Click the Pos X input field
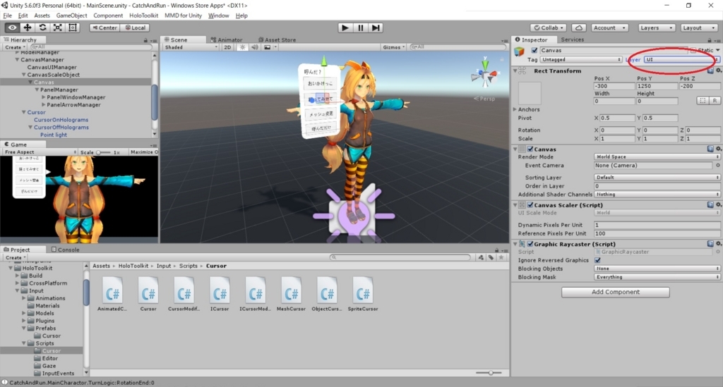The image size is (723, 387). [x=614, y=86]
